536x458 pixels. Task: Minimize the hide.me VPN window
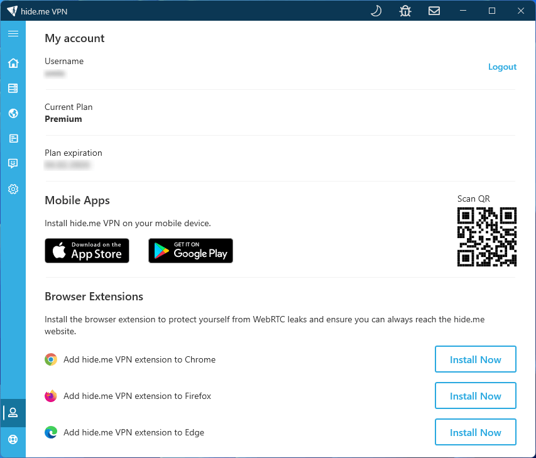click(x=463, y=11)
